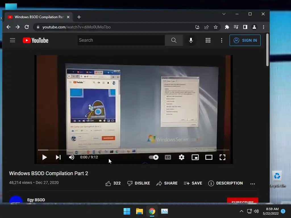Screen dimensions: 291x218
Task: Open taskbar clock and date
Action: 271,211
